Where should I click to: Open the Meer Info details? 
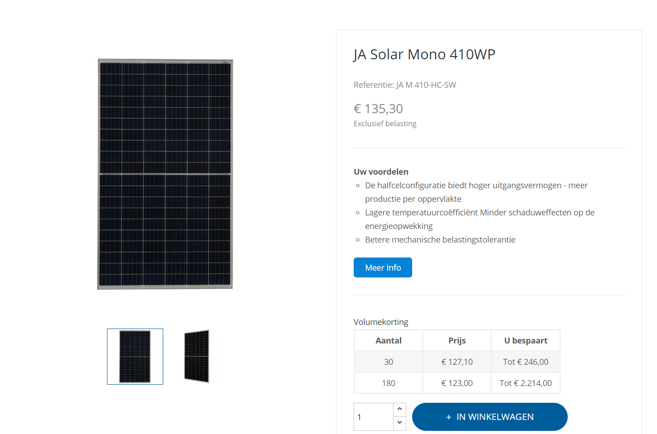tap(383, 267)
